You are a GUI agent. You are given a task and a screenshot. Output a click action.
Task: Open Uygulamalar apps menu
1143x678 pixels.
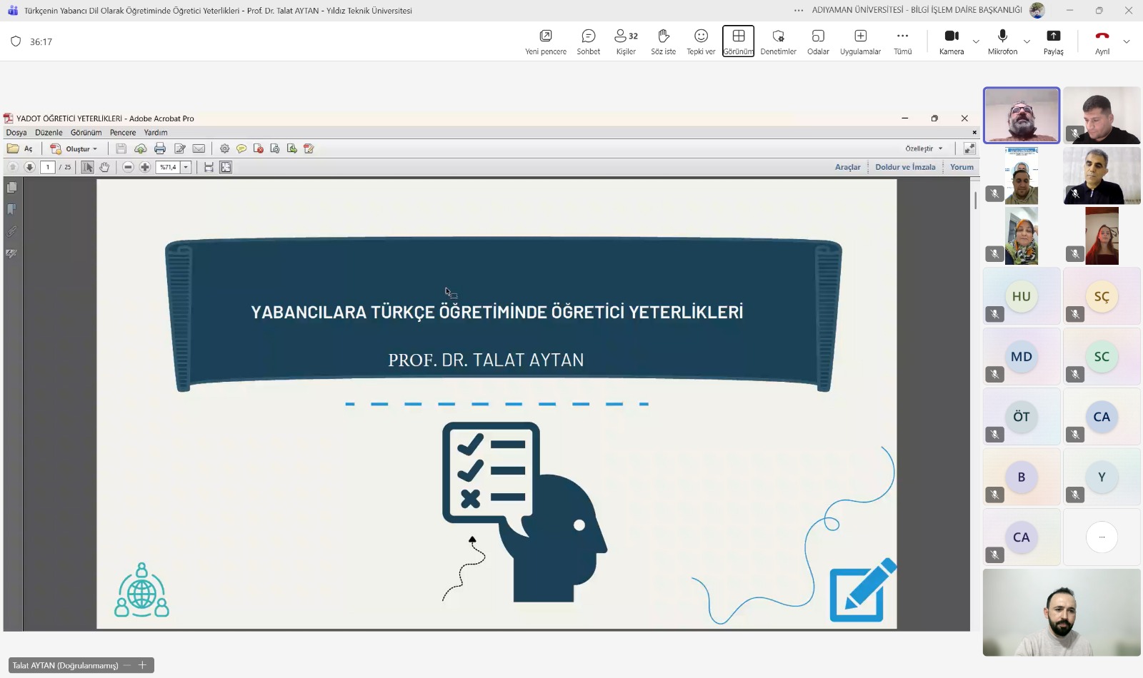(x=860, y=41)
